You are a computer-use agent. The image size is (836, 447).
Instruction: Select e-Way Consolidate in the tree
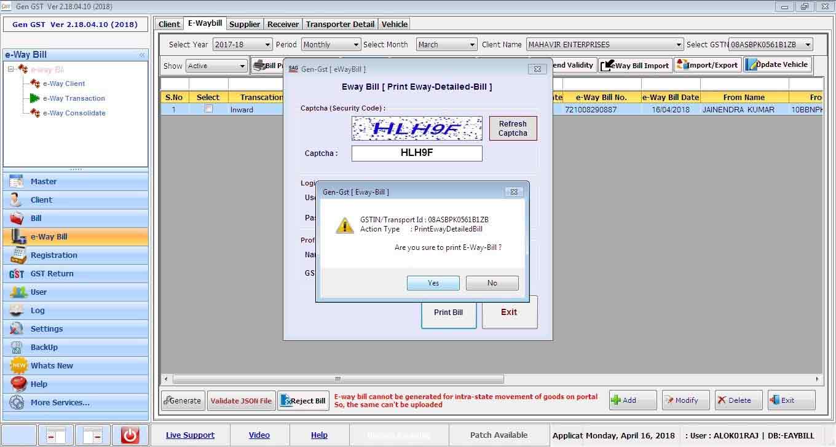tap(74, 113)
